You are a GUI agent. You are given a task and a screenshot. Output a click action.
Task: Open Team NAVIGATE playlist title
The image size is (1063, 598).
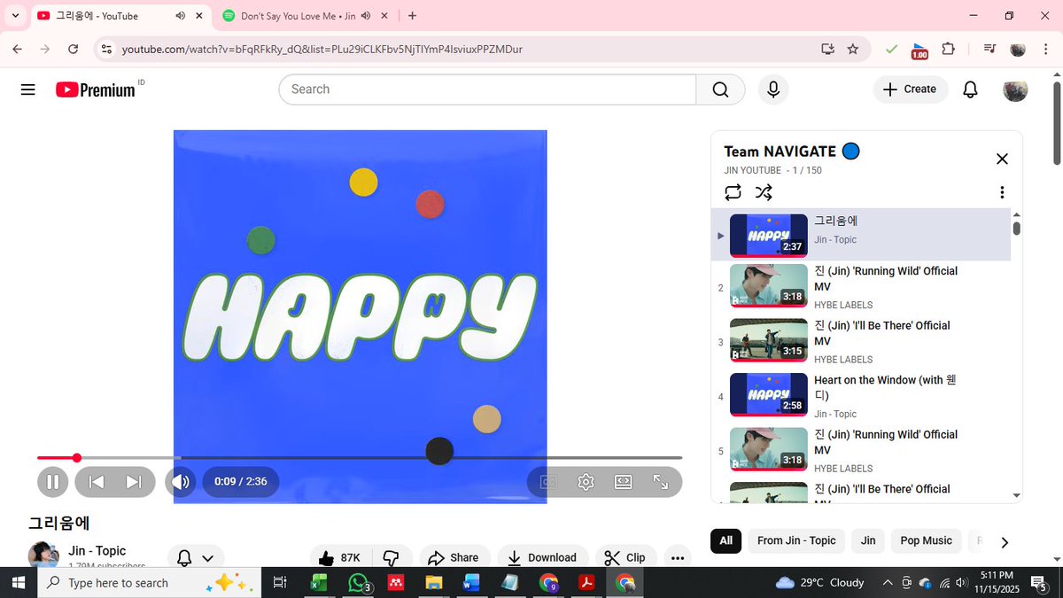[x=780, y=151]
